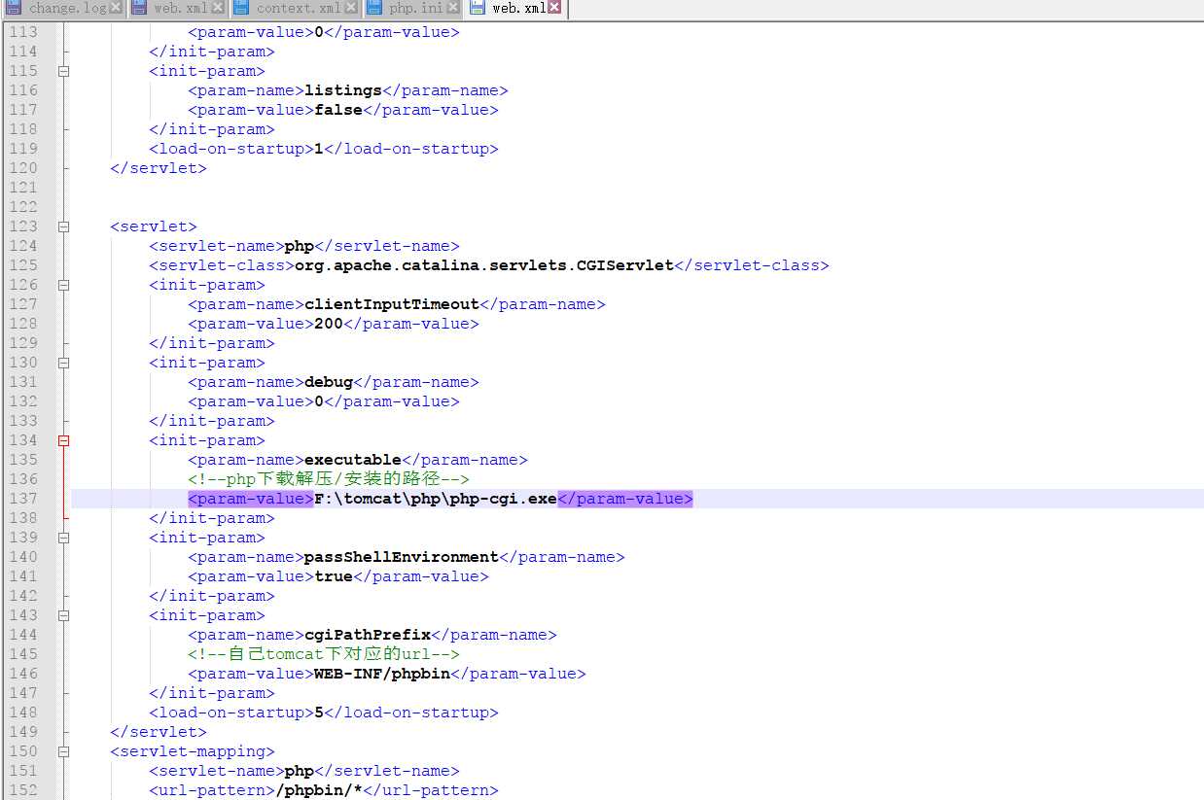Screen dimensions: 1204x800
Task: Click the tomcat url comment on line 145
Action: 324,654
